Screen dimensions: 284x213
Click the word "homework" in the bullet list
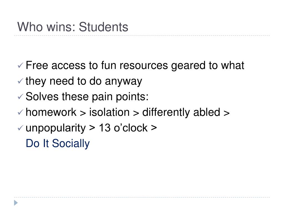click(51, 112)
